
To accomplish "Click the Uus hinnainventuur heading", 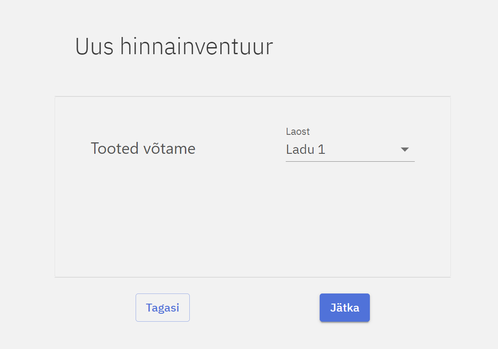I will [174, 46].
